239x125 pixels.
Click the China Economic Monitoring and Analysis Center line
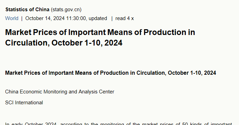pos(60,92)
